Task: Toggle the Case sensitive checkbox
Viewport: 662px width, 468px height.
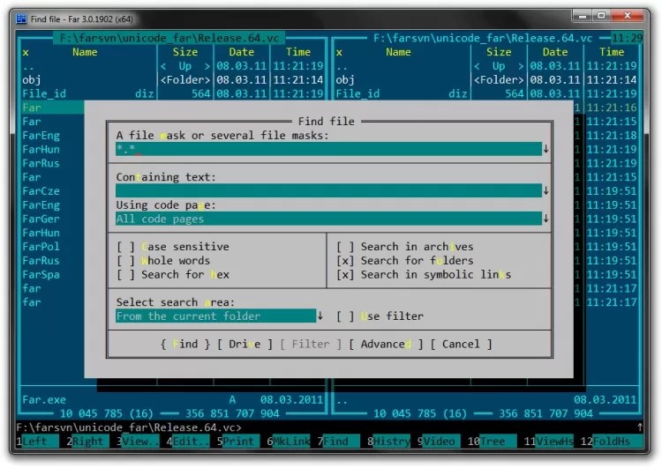Action: pyautogui.click(x=126, y=247)
